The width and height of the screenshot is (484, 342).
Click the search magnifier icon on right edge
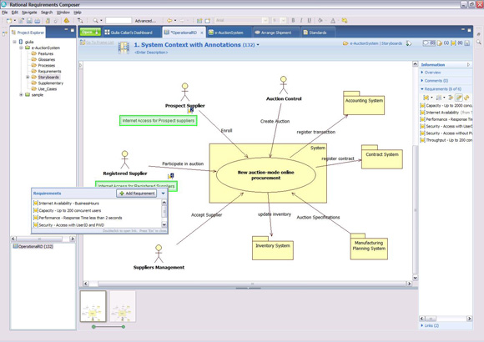[x=478, y=42]
